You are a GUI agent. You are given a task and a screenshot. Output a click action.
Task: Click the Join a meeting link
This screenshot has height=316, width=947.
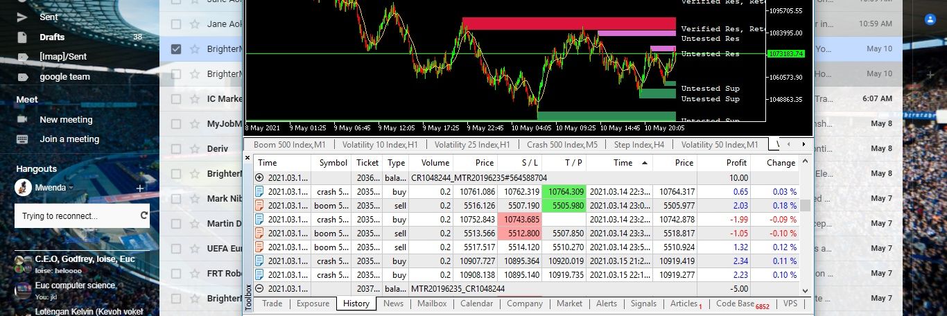click(x=69, y=139)
